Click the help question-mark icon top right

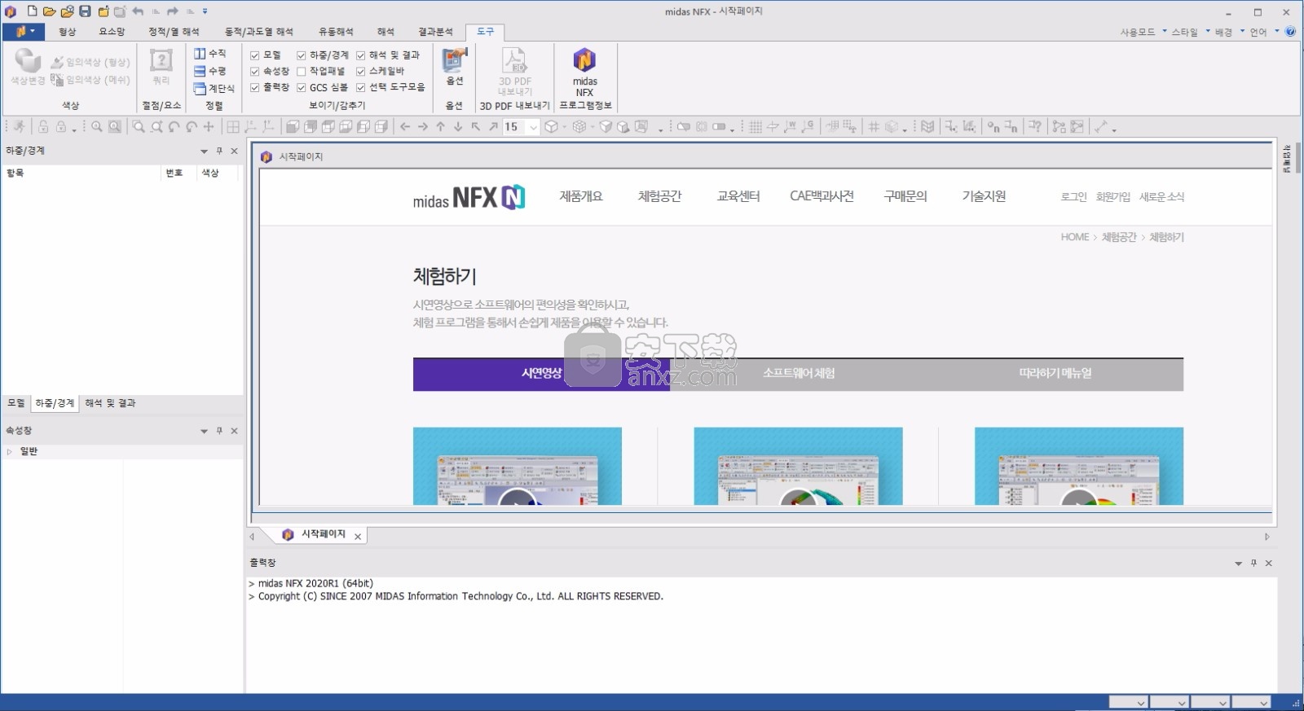(1290, 32)
